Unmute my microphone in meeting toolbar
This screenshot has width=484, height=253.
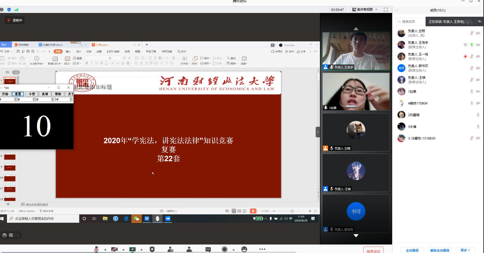pos(96,249)
